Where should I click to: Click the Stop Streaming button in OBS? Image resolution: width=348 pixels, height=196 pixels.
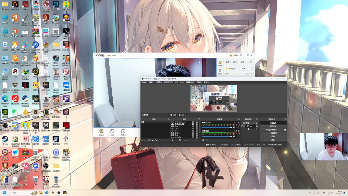tap(273, 123)
